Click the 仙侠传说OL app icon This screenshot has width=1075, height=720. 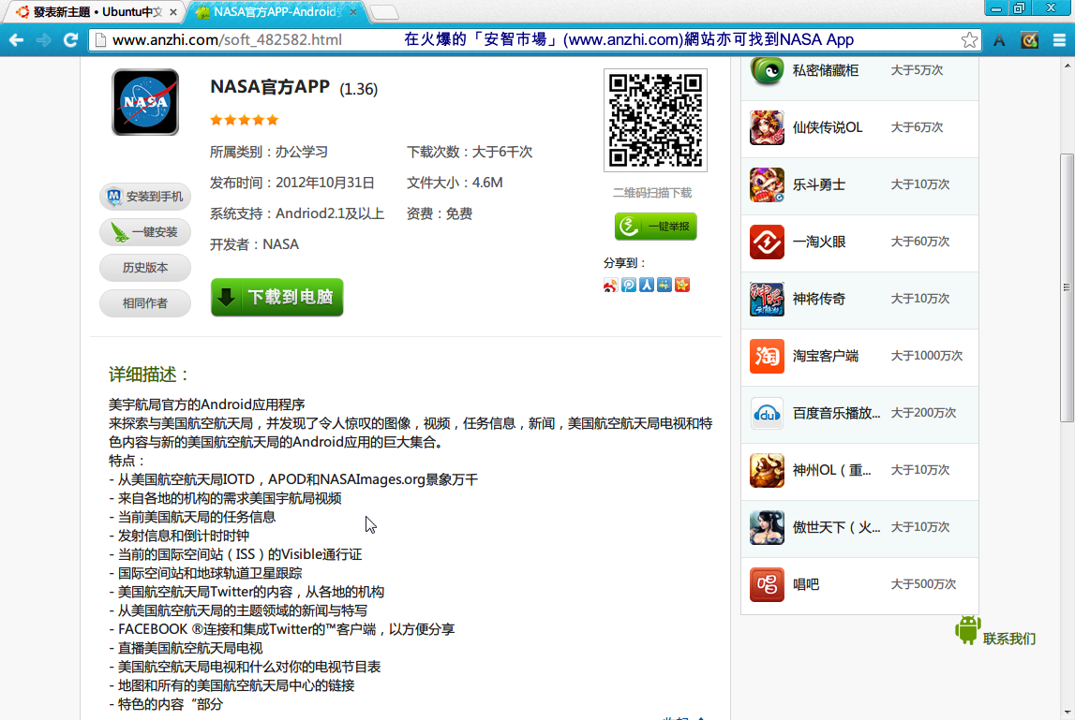pos(767,127)
